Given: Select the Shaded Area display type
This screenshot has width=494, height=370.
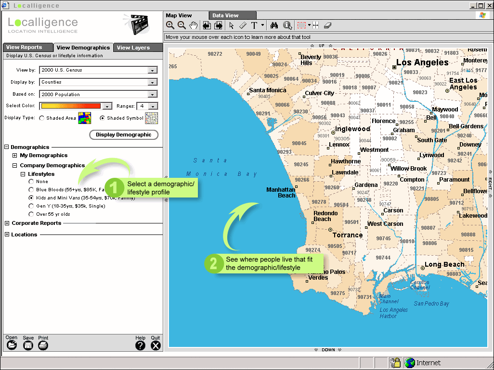Looking at the screenshot, I should [x=41, y=118].
